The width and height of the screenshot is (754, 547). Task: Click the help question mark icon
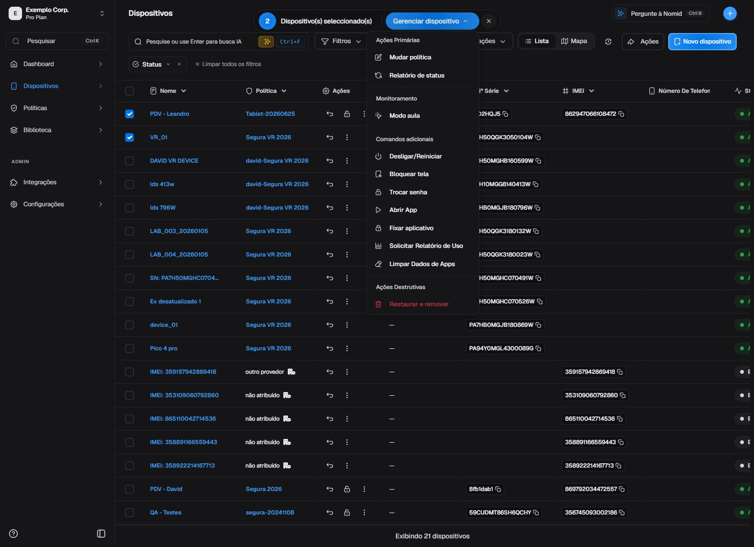click(x=13, y=534)
